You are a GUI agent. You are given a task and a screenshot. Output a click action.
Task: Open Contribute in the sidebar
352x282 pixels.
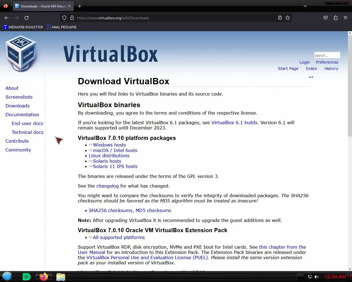(17, 141)
